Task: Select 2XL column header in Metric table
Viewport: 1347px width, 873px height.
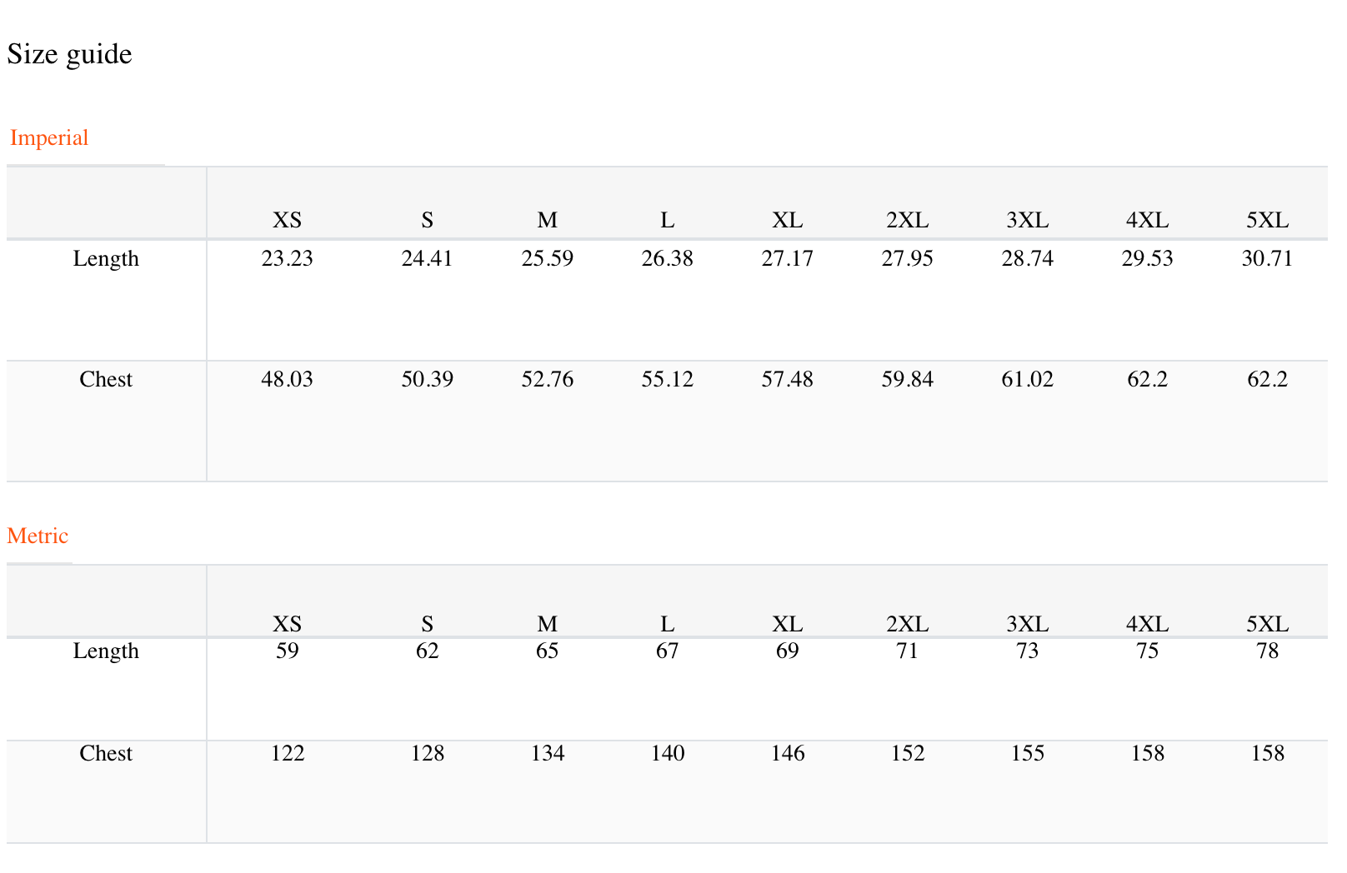Action: [908, 624]
